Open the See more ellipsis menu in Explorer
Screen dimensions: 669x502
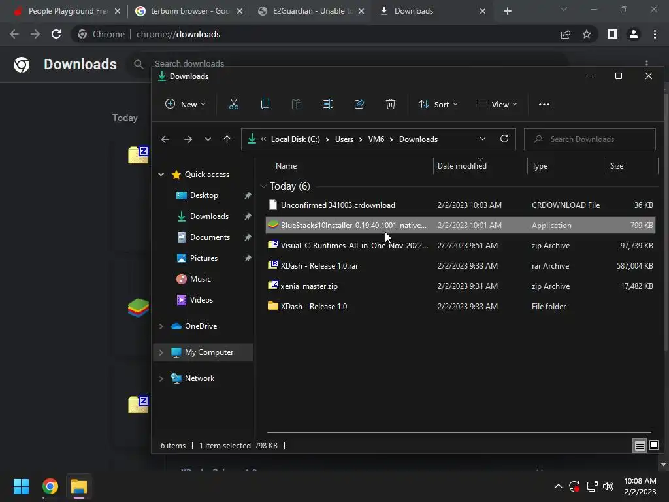(x=544, y=104)
